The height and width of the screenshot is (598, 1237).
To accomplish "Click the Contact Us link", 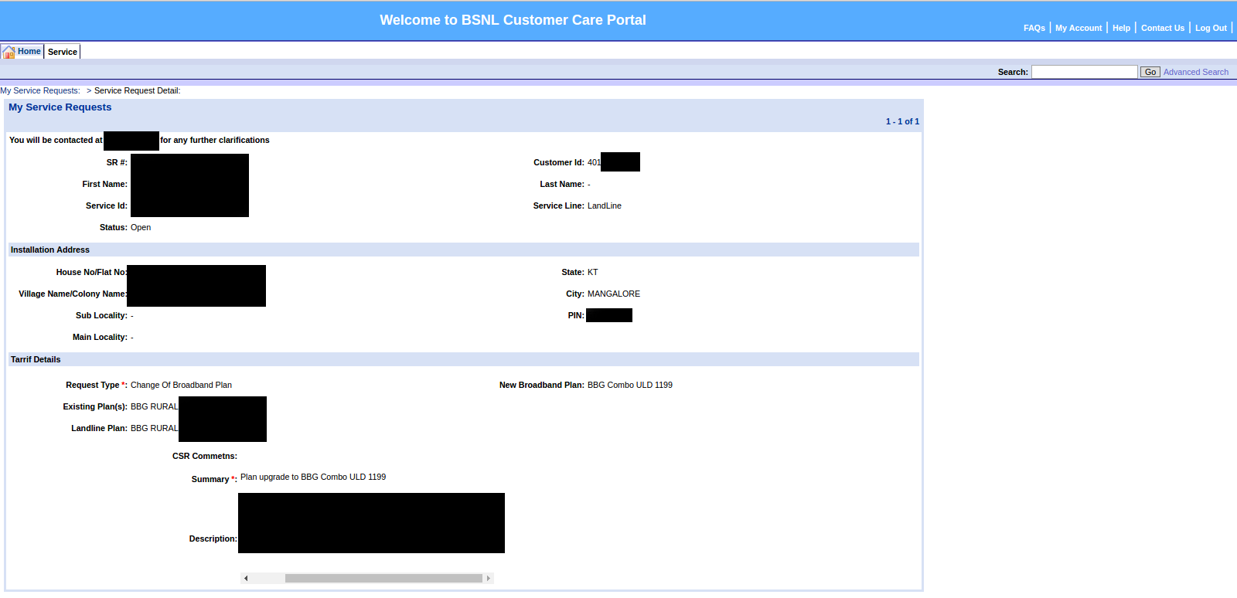I will 1162,28.
